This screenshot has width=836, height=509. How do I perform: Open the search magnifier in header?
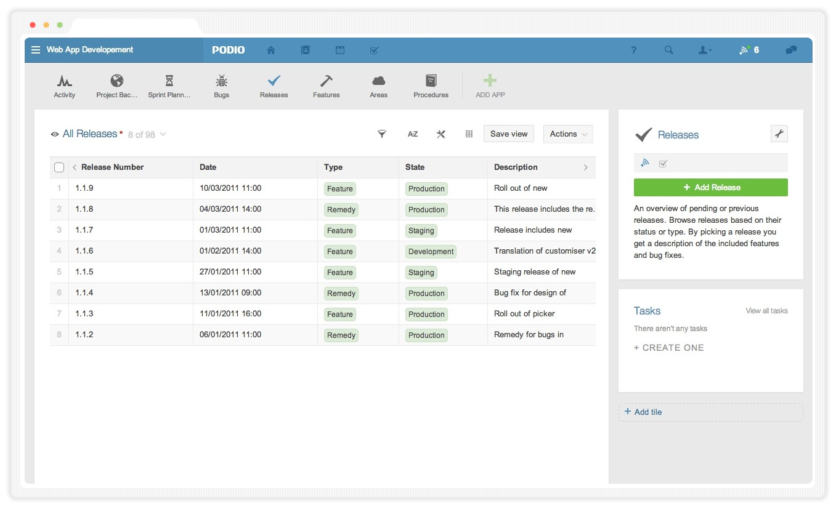coord(668,50)
